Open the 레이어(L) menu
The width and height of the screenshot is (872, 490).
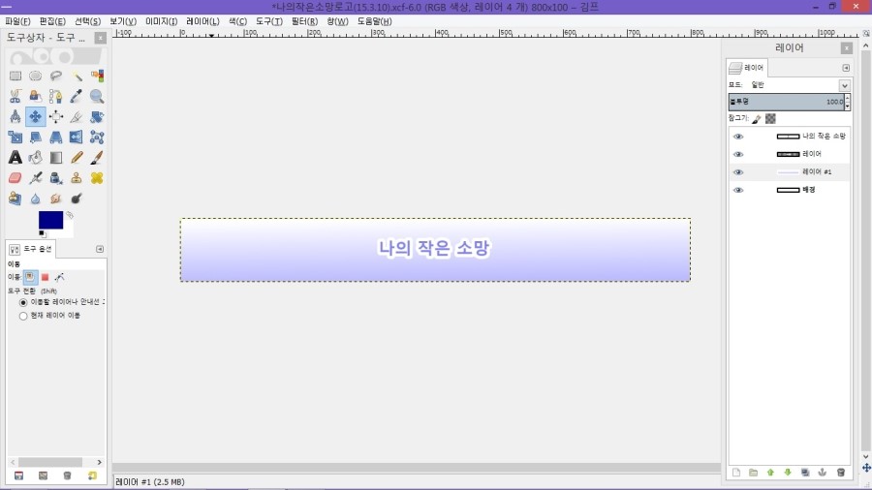tap(202, 21)
